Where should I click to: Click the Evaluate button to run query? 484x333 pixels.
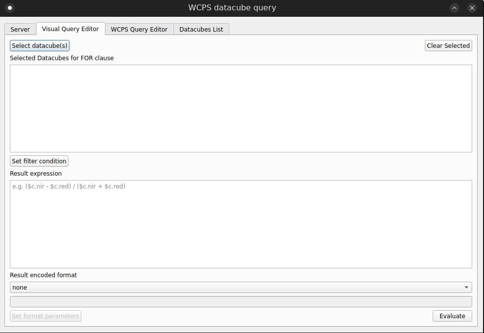tap(452, 316)
